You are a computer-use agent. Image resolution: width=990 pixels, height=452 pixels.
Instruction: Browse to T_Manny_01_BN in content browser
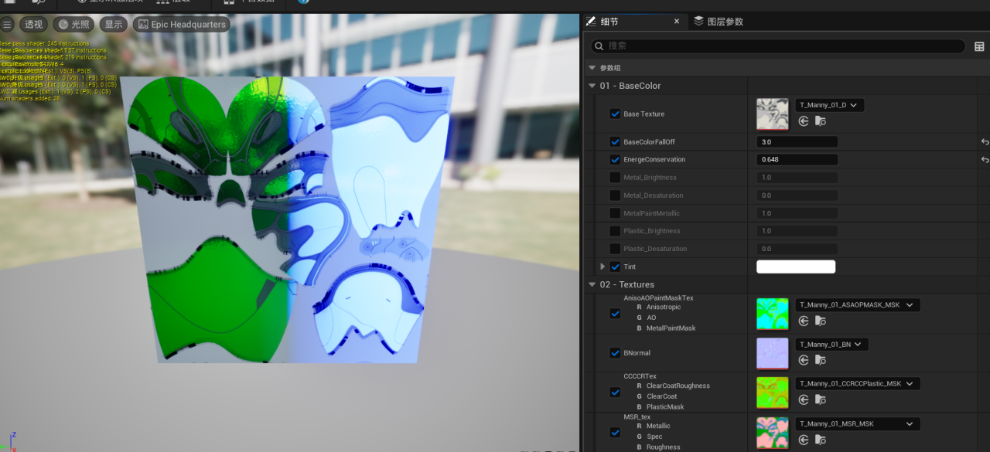(820, 360)
